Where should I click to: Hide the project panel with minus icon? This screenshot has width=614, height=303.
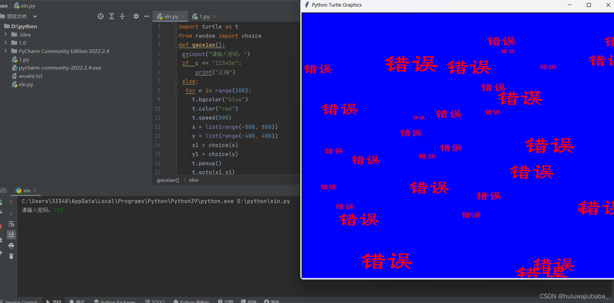147,16
